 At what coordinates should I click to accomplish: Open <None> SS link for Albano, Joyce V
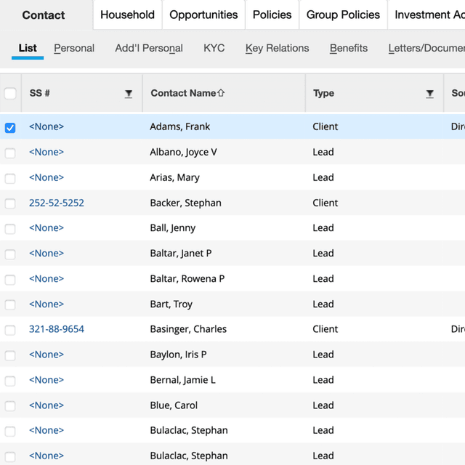[46, 152]
